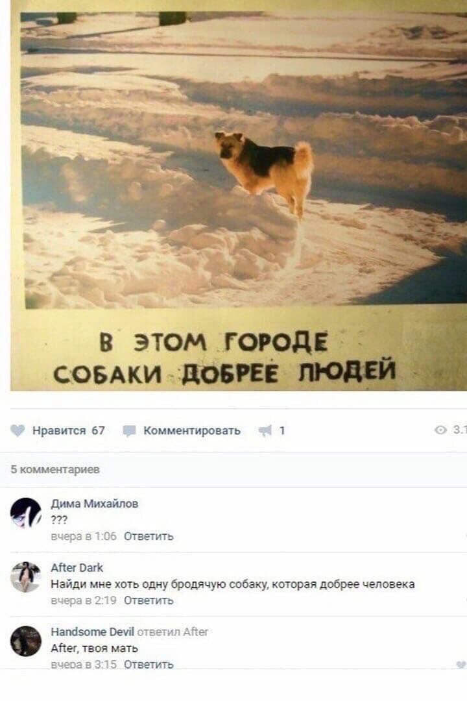
Task: Click the 'ответил After' reply reference
Action: [x=173, y=632]
